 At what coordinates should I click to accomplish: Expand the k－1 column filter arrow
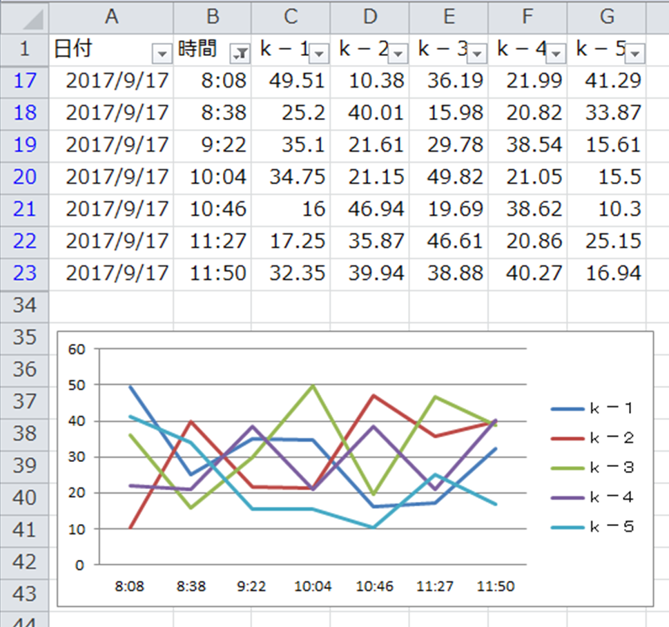[319, 53]
